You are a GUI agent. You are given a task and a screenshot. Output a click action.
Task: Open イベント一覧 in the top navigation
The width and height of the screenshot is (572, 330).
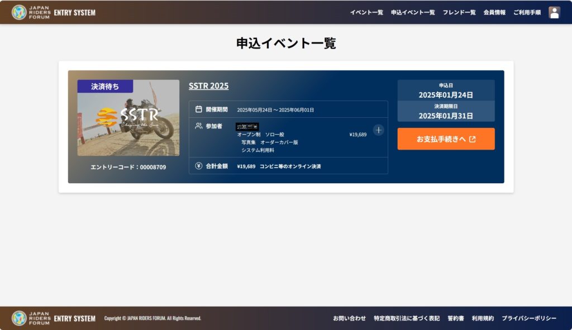(366, 12)
